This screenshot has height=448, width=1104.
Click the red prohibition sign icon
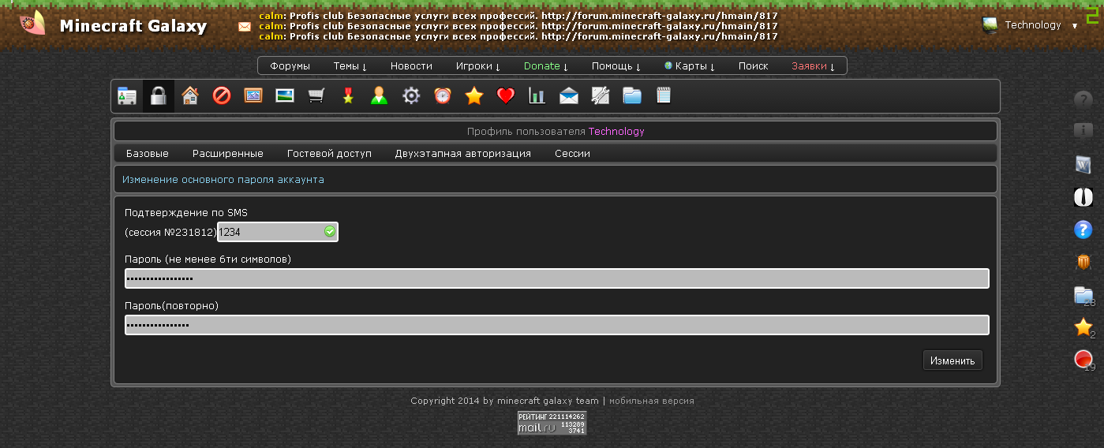222,96
